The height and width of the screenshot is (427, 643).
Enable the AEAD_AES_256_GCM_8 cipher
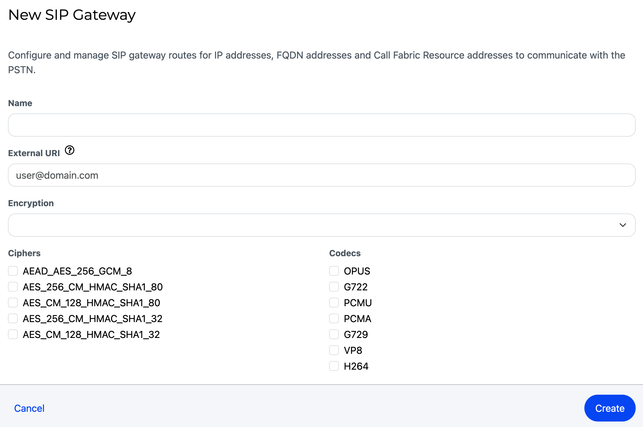point(13,271)
